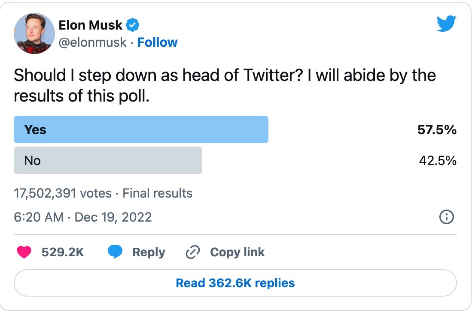Select the No poll result bar
475x312 pixels.
pos(108,160)
